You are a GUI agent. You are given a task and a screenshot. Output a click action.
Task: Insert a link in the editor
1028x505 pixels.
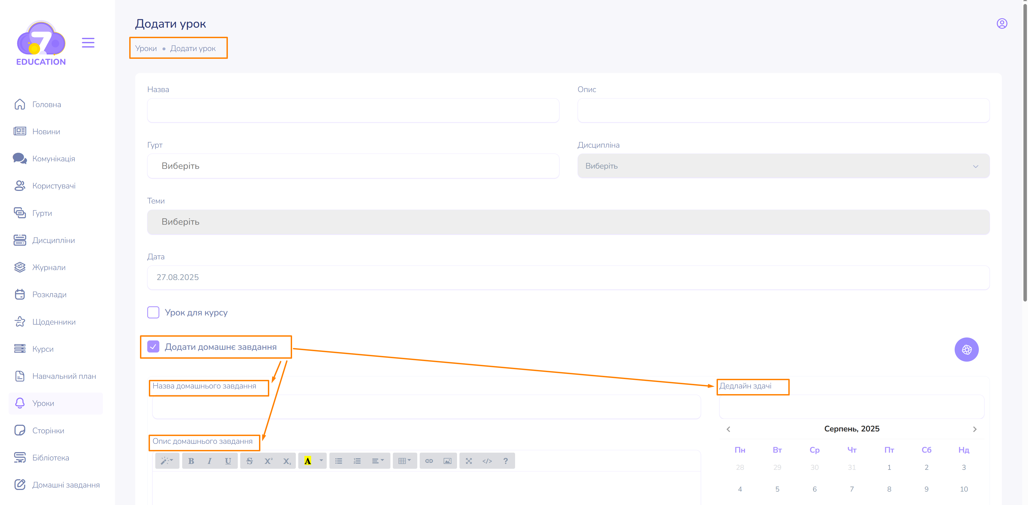point(429,461)
